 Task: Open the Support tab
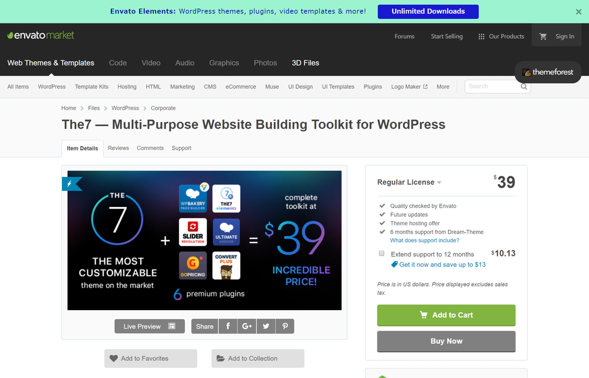(181, 148)
